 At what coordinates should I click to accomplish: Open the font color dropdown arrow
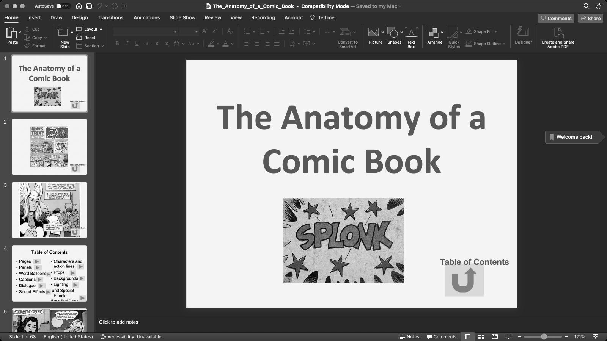tap(232, 44)
